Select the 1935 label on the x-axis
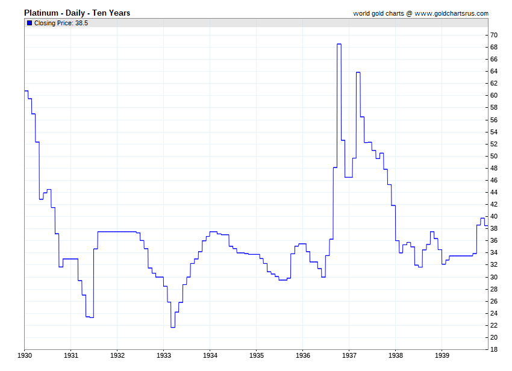The image size is (512, 371). 256,356
